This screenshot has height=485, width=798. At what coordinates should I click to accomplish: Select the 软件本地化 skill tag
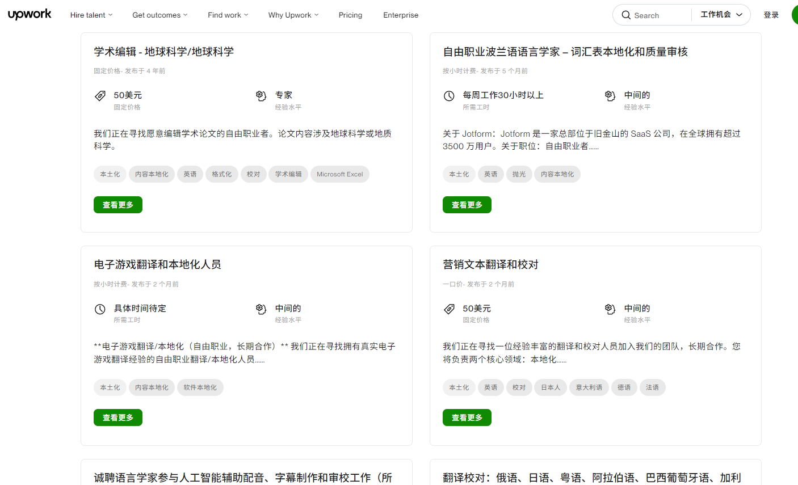[x=200, y=387]
